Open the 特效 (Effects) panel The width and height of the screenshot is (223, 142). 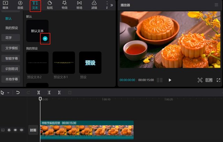[64, 5]
